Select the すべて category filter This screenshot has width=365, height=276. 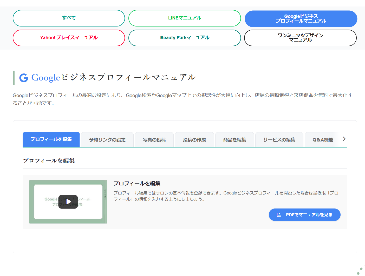[x=69, y=18]
